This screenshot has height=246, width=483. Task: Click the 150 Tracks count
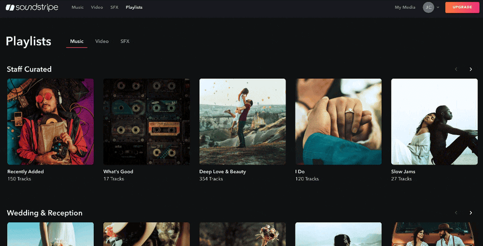pyautogui.click(x=19, y=179)
